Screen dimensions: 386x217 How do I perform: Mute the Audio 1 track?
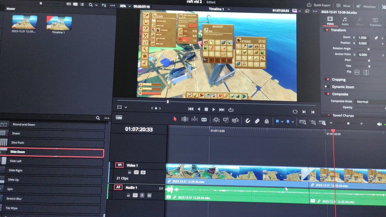click(149, 195)
